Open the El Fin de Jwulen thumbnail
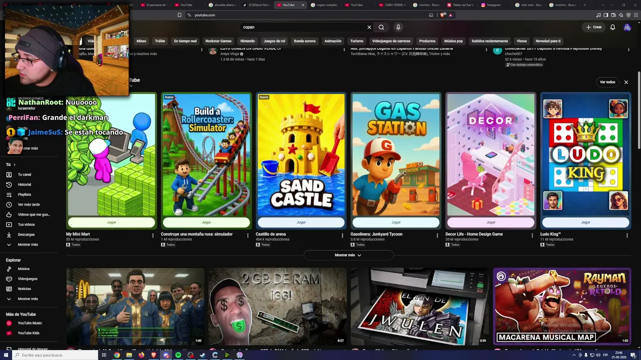The height and width of the screenshot is (360, 641). (x=420, y=306)
